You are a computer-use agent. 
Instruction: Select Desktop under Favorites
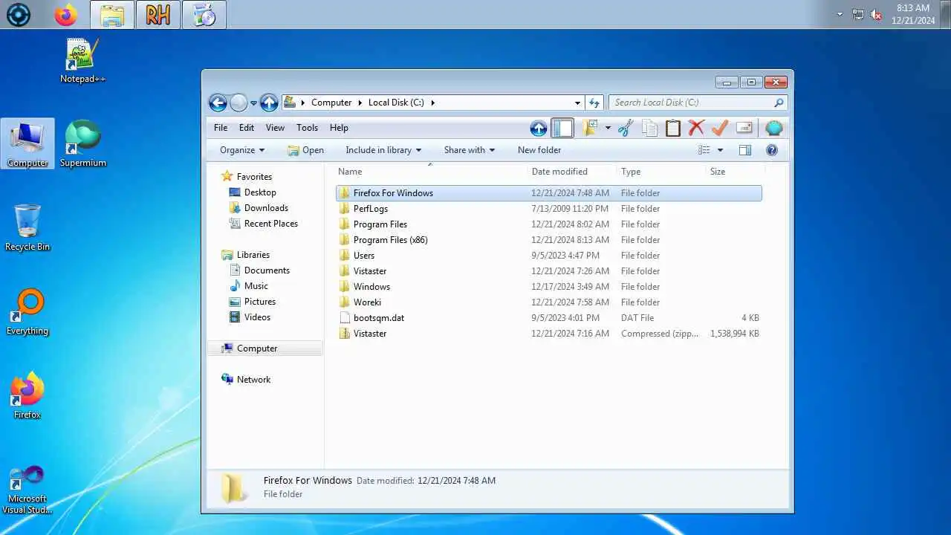pyautogui.click(x=260, y=192)
